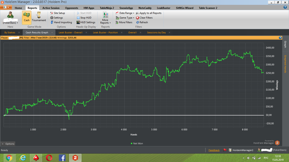Expand More Reports menu
The image size is (289, 162).
[x=105, y=18]
